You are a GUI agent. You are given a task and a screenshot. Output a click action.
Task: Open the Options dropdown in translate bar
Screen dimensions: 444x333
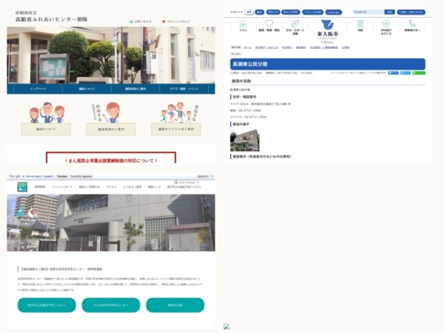[203, 176]
